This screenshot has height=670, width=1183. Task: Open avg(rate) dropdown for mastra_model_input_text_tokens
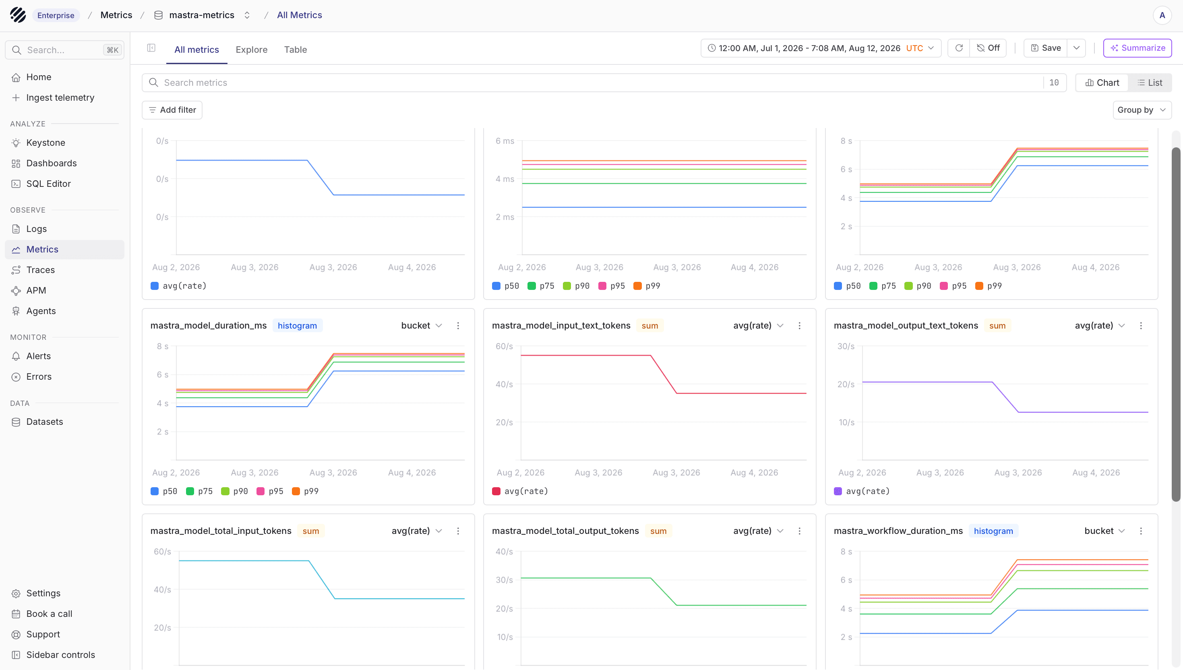point(758,326)
